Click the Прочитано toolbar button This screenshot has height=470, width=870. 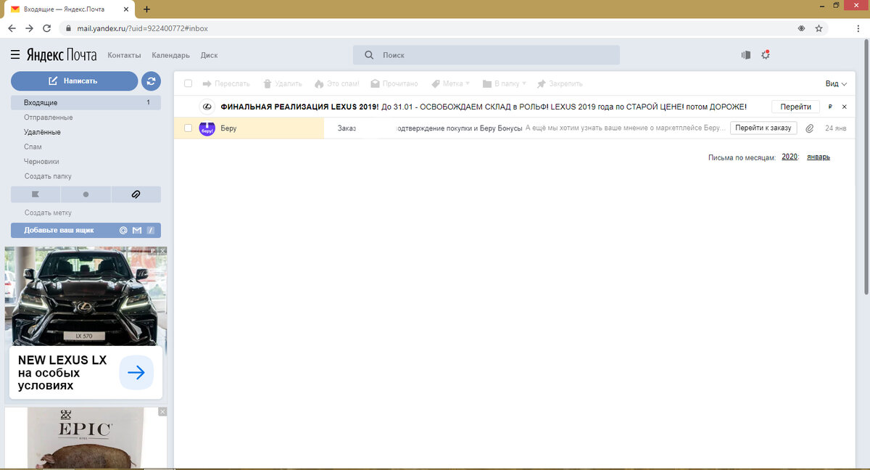[x=394, y=83]
